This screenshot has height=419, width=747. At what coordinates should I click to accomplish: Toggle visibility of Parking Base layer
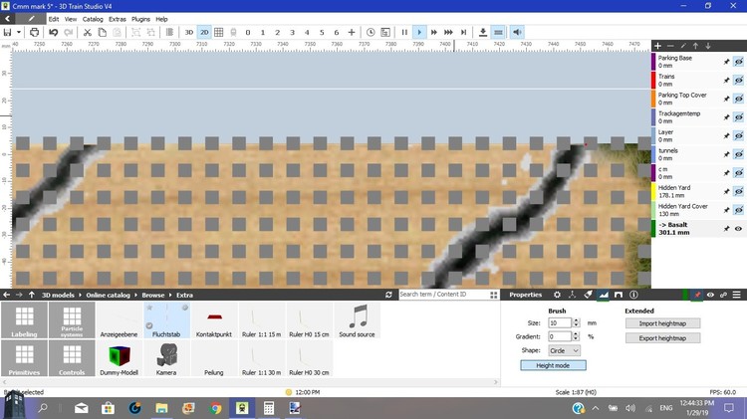tap(738, 62)
